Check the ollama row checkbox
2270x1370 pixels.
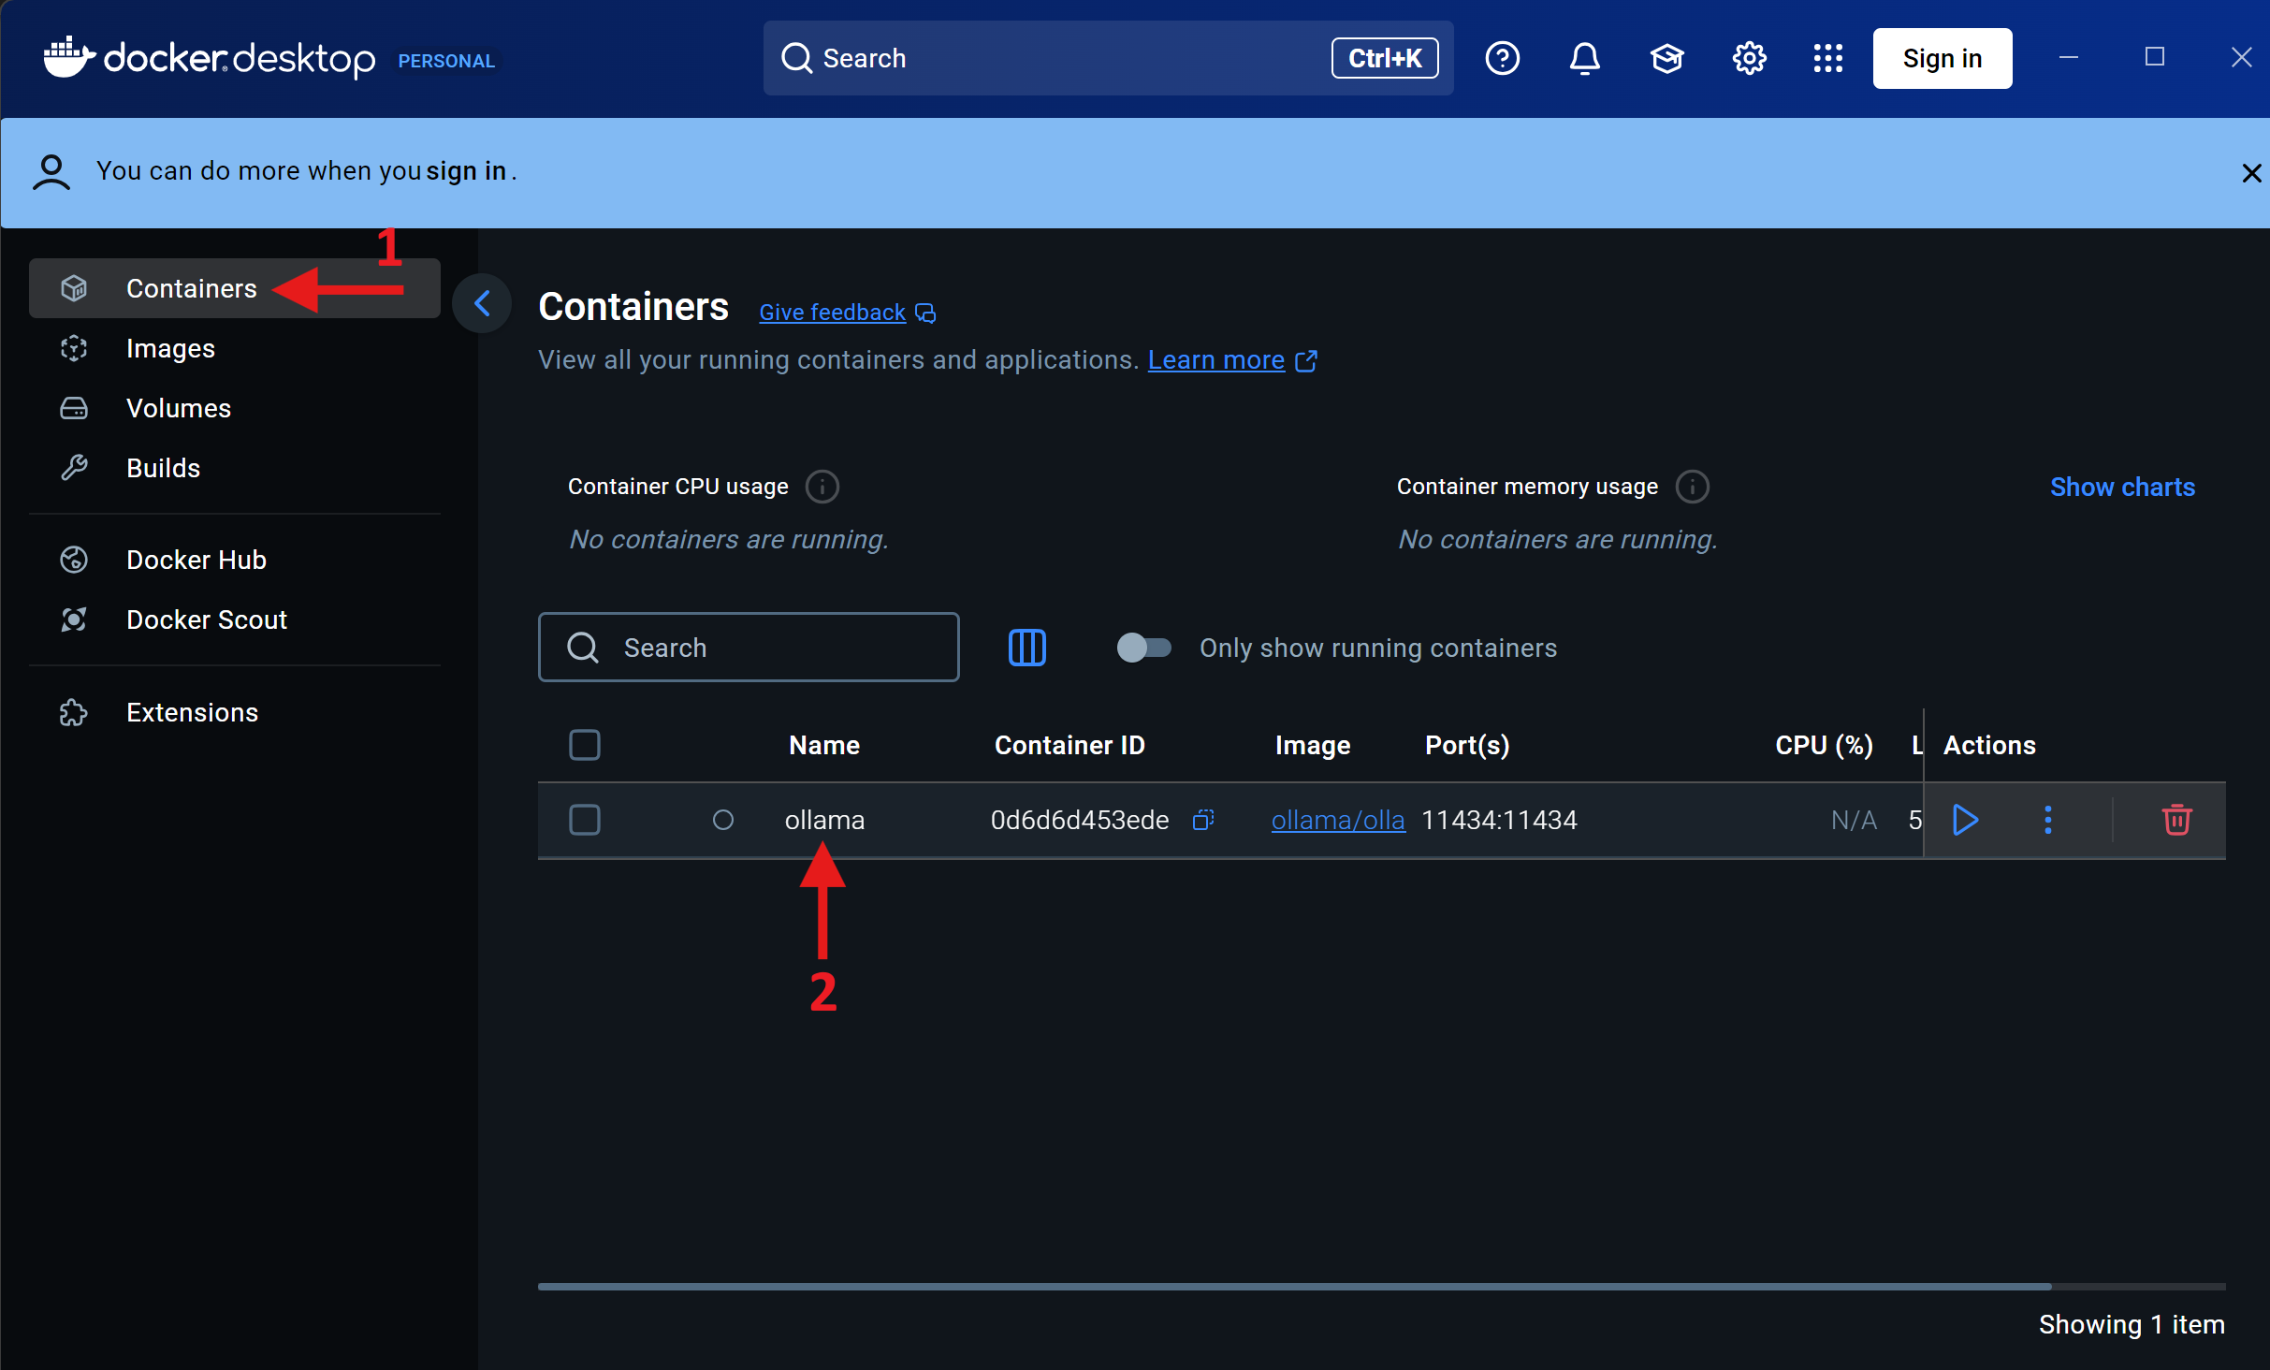coord(585,820)
